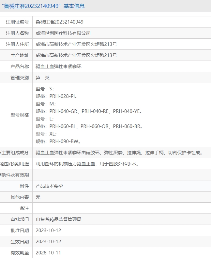Click the 其他内容 value 无
Screen dimensions: 211x258
pos(38,197)
